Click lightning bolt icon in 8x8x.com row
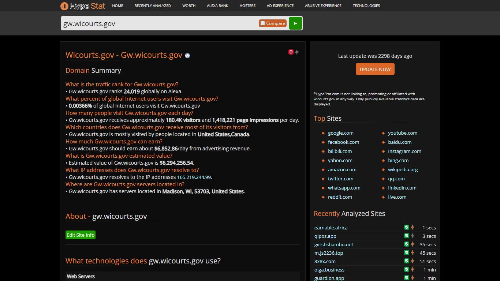This screenshot has height=281, width=500. tap(412, 261)
